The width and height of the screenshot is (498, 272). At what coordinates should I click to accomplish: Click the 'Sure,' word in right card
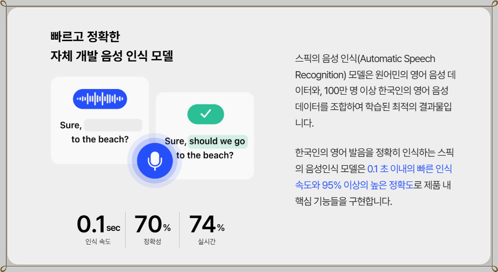point(175,141)
